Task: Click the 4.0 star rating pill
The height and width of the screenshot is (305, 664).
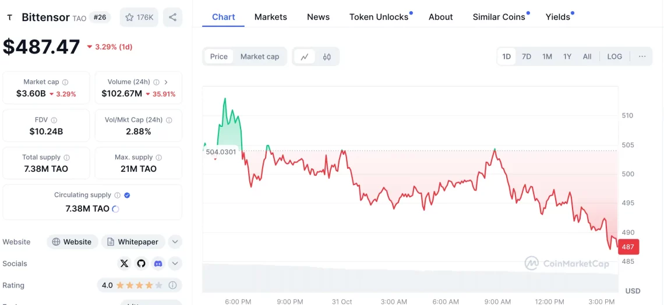Action: click(x=139, y=285)
